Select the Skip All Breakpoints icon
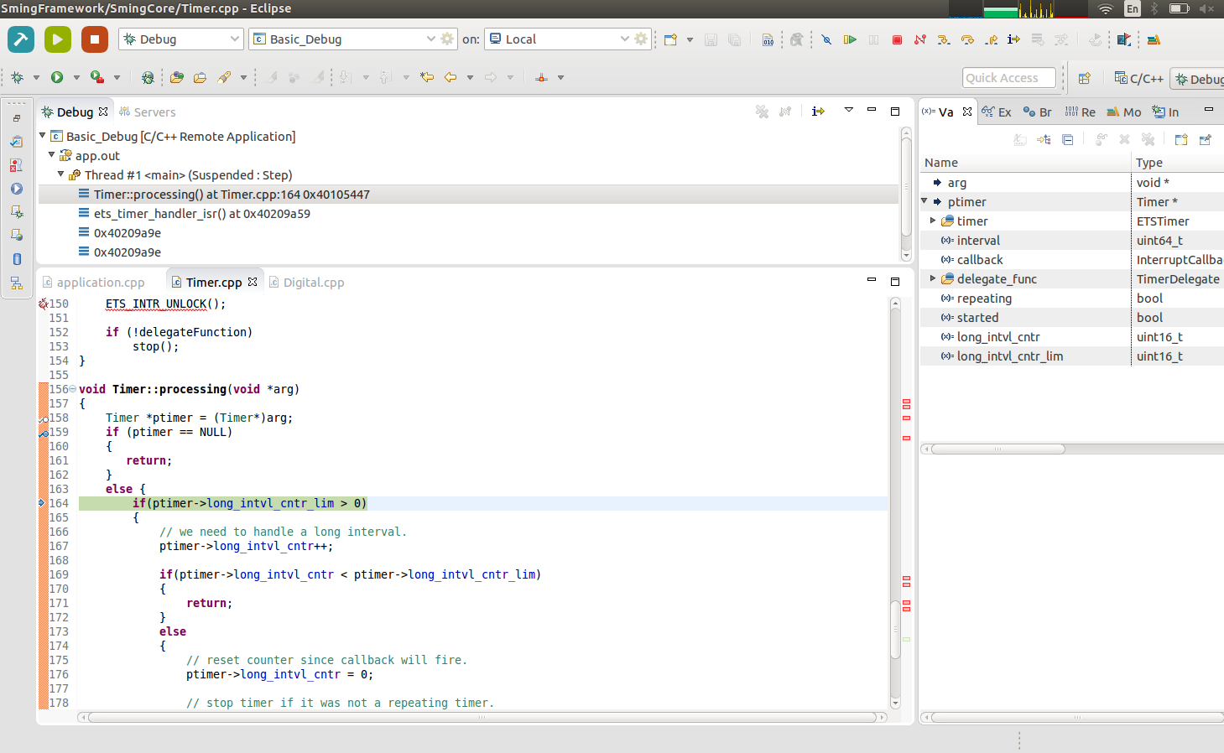1224x753 pixels. click(825, 39)
